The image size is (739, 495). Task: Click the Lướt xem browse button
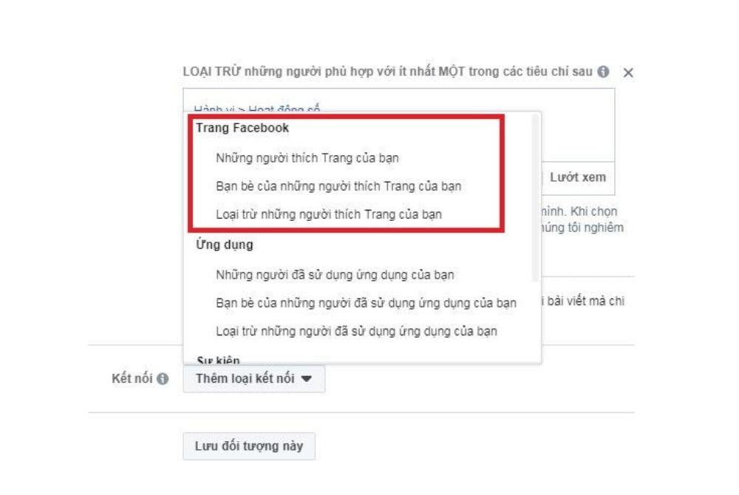click(x=578, y=177)
